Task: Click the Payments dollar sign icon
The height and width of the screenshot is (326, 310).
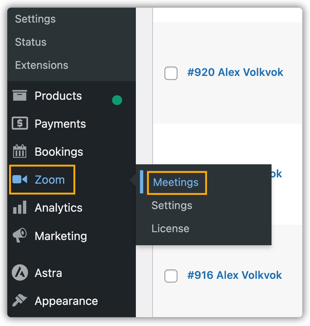Action: [x=19, y=123]
